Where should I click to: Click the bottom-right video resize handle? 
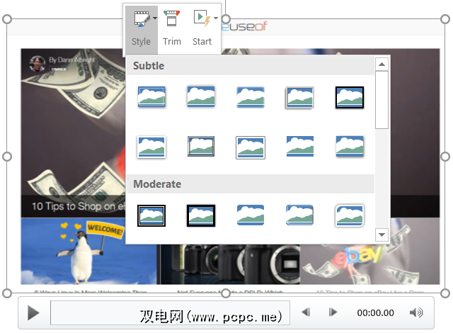(x=445, y=293)
